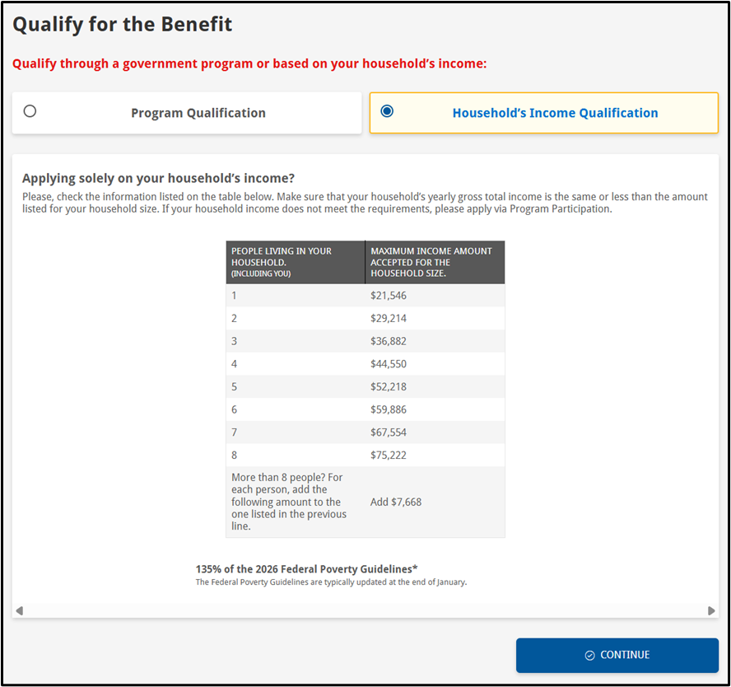The image size is (731, 687).
Task: Select the Household's Income Qualification radio button
Action: coord(387,111)
